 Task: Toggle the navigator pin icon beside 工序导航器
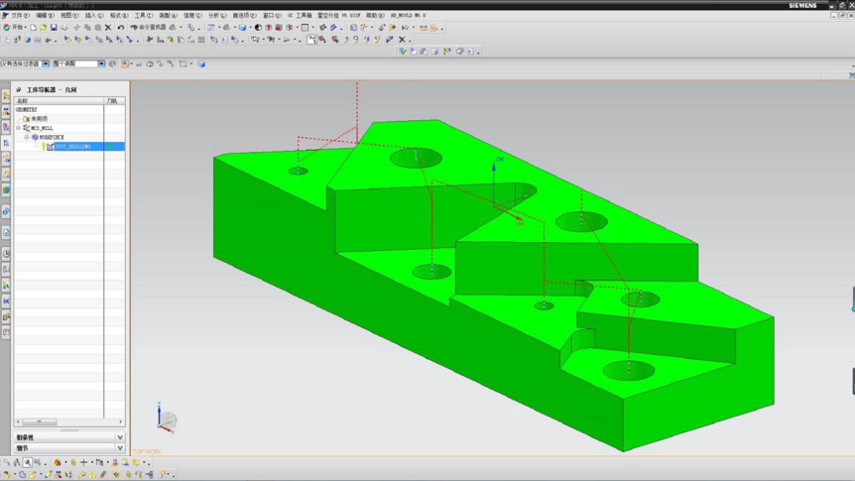click(19, 89)
